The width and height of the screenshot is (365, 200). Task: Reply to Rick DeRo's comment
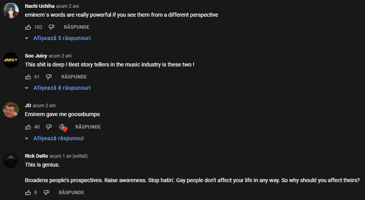71,192
